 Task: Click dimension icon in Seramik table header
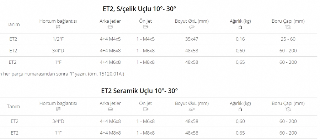tap(192, 109)
